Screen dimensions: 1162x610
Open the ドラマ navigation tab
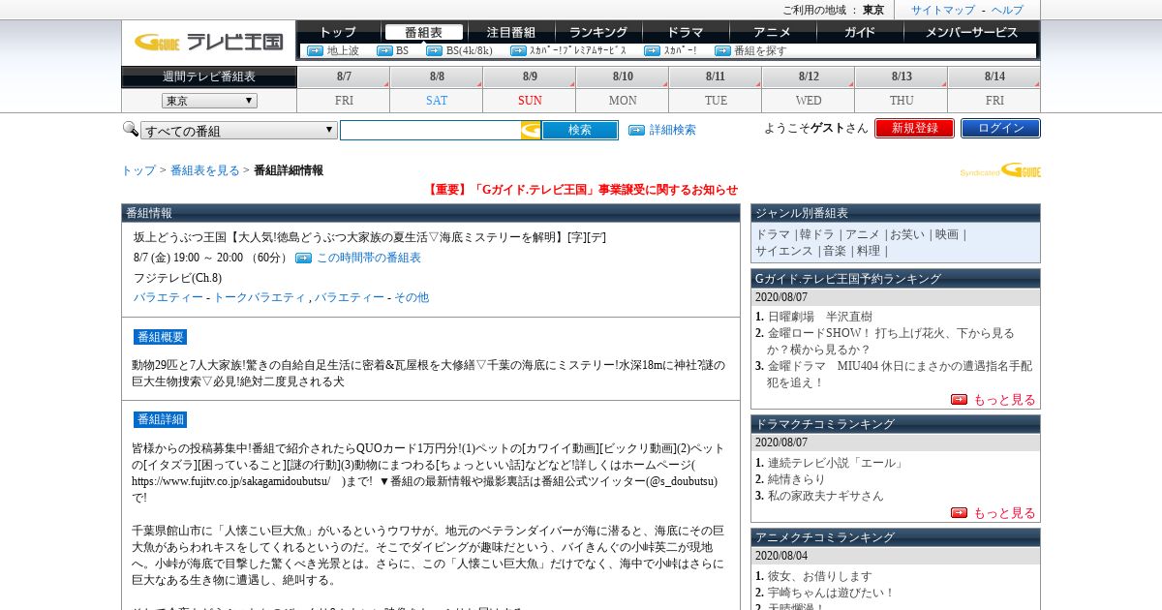pos(686,32)
